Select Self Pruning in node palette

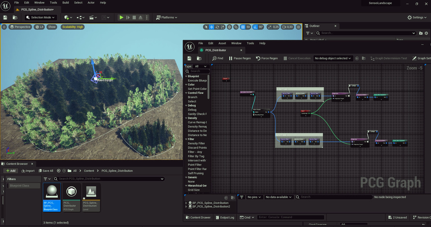pos(196,173)
